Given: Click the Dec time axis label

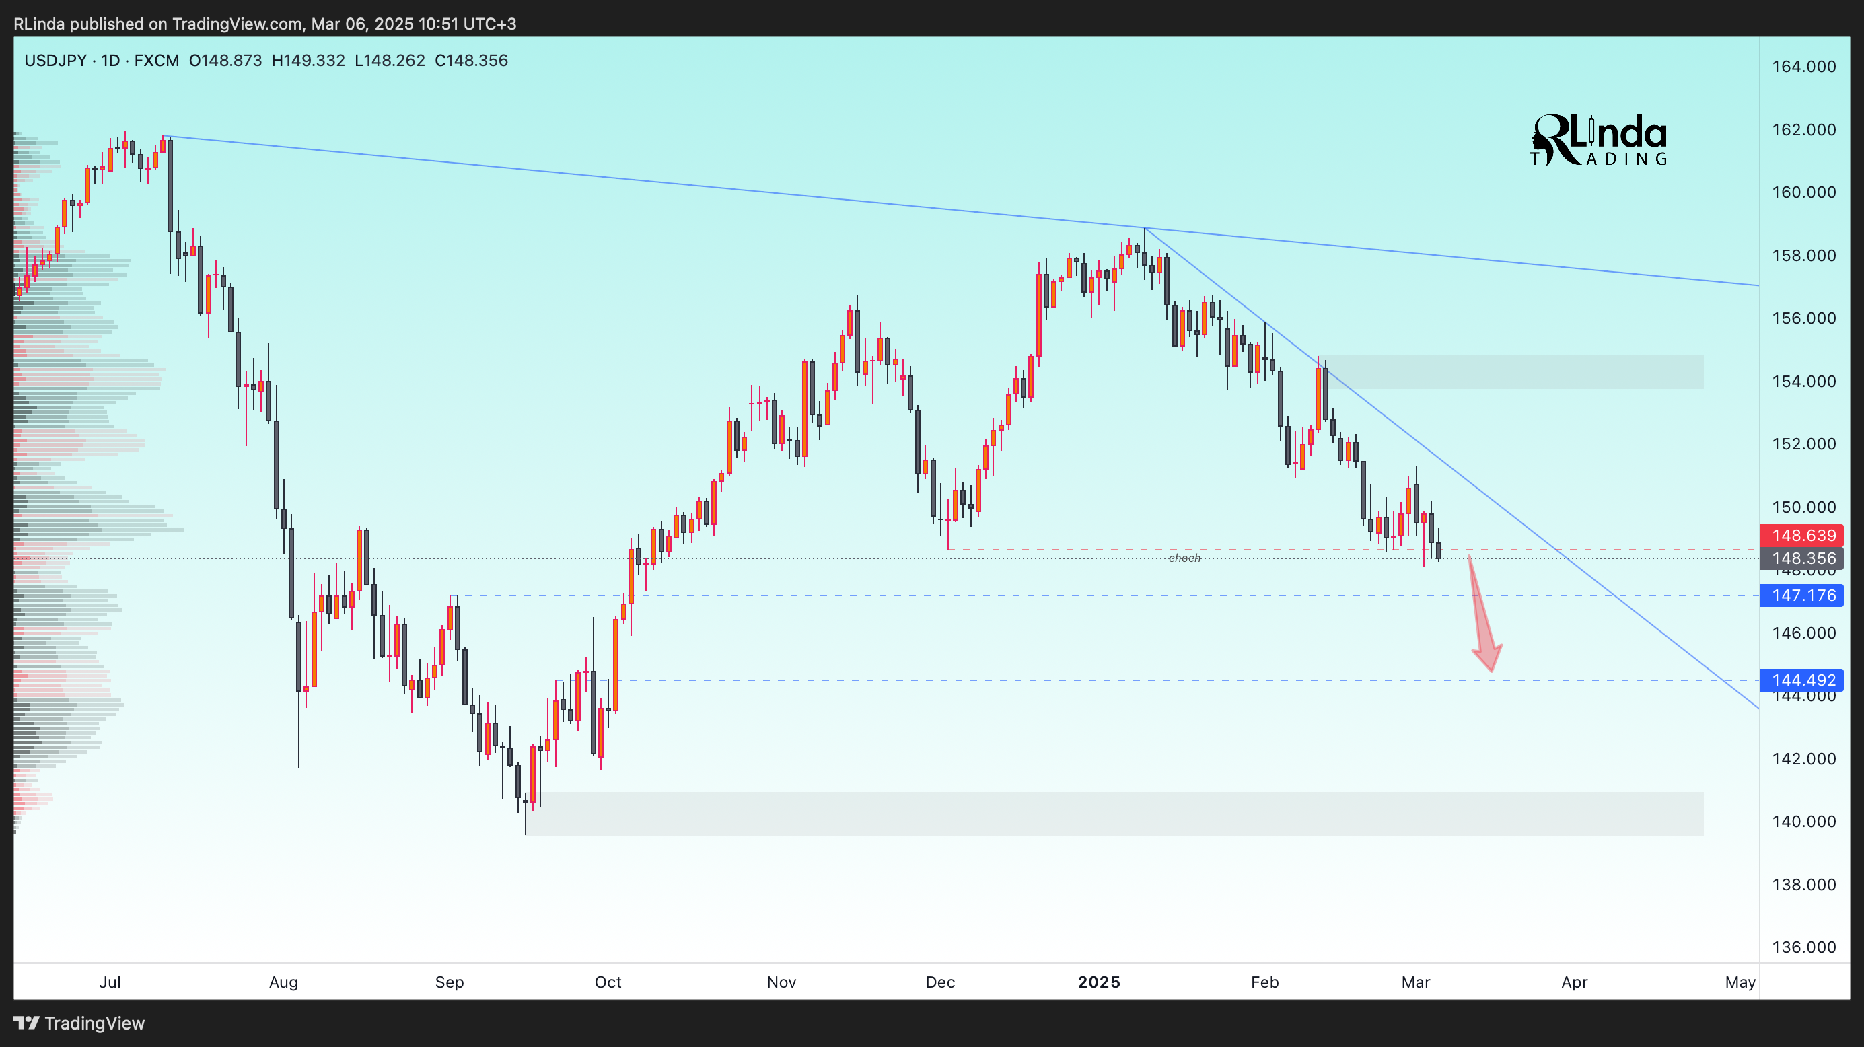Looking at the screenshot, I should click(x=941, y=982).
